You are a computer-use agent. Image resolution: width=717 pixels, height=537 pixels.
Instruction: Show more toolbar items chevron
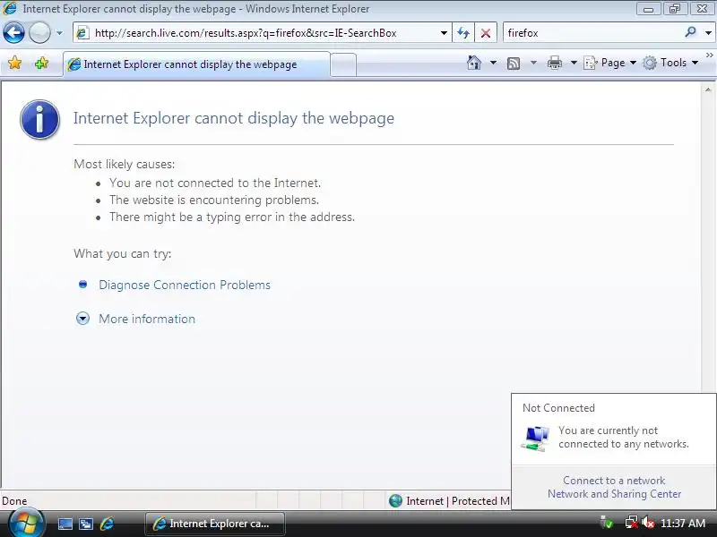coord(710,55)
